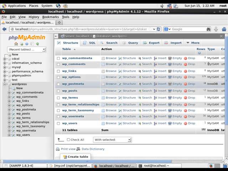Image resolution: width=228 pixels, height=171 pixels.
Task: Expand the wp_commentmeta tree node
Action: point(9,93)
